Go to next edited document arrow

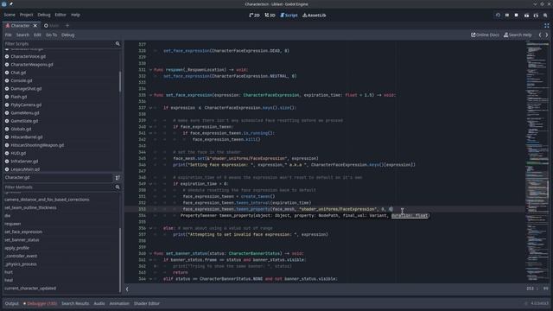[x=547, y=35]
